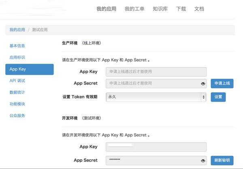The image size is (243, 169).
Task: Reveal production App Secret with eye icon
Action: pyautogui.click(x=203, y=84)
